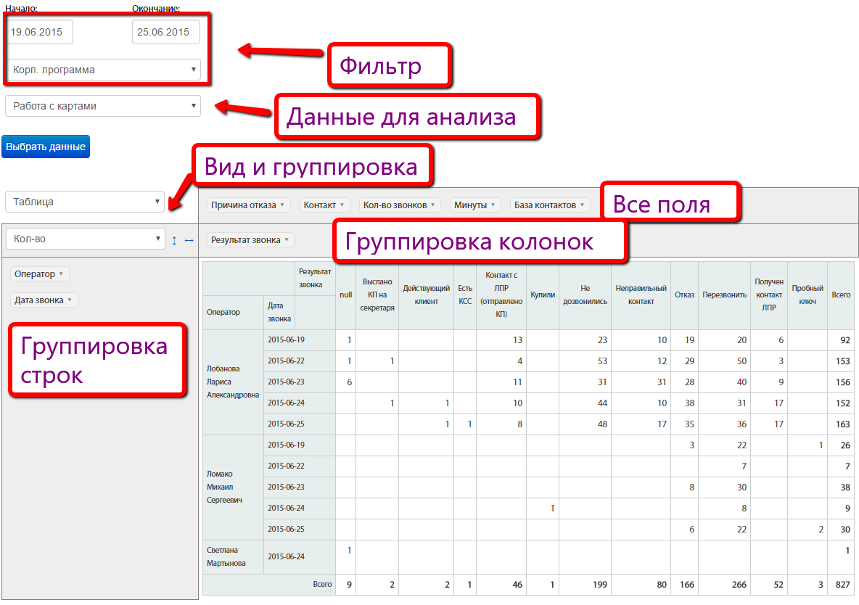This screenshot has width=859, height=605.
Task: Open the Таблица view selector
Action: [84, 201]
